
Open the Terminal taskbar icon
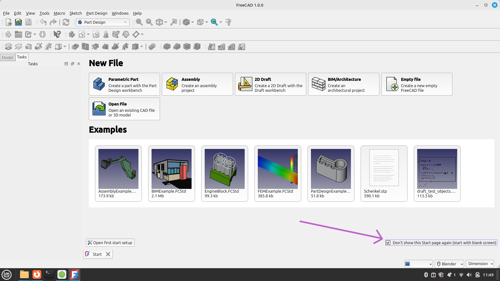(49, 275)
